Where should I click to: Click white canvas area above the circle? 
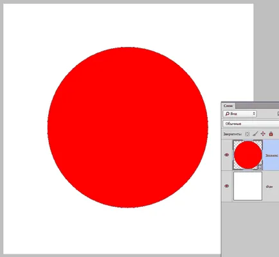coord(128,24)
